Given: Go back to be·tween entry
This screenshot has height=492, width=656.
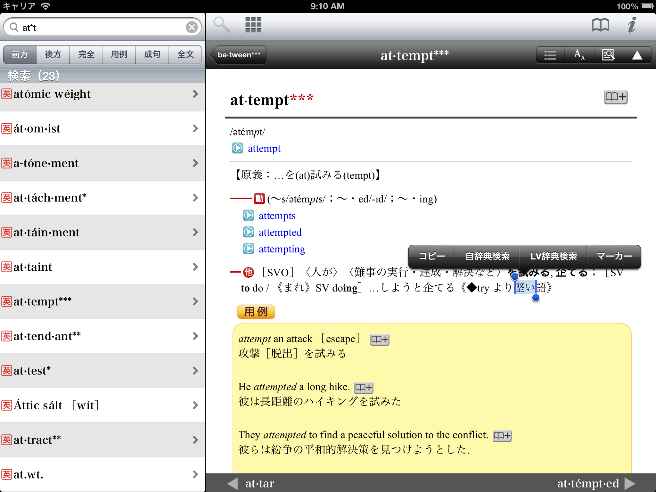Looking at the screenshot, I should 239,55.
